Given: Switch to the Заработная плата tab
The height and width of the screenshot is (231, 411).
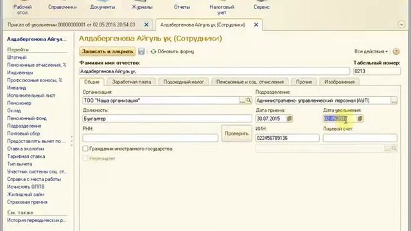Looking at the screenshot, I should coord(132,82).
